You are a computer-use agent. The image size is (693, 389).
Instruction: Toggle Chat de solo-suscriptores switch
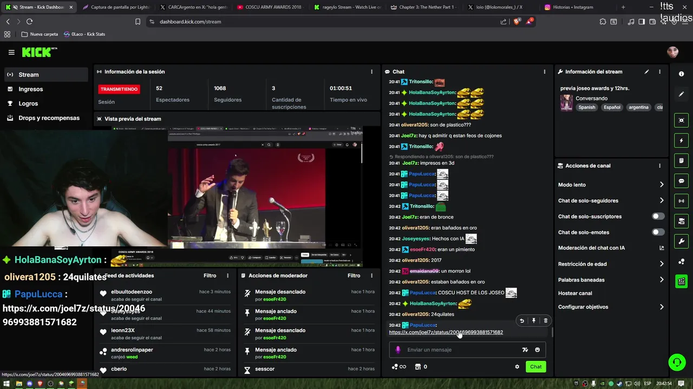click(658, 216)
